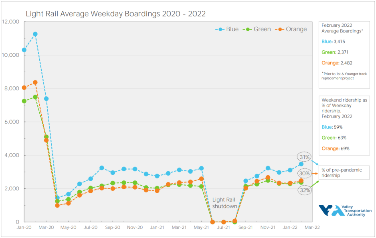Click the 'Orange: 2,482' boardings value
Image resolution: width=376 pixels, height=238 pixels.
[337, 63]
